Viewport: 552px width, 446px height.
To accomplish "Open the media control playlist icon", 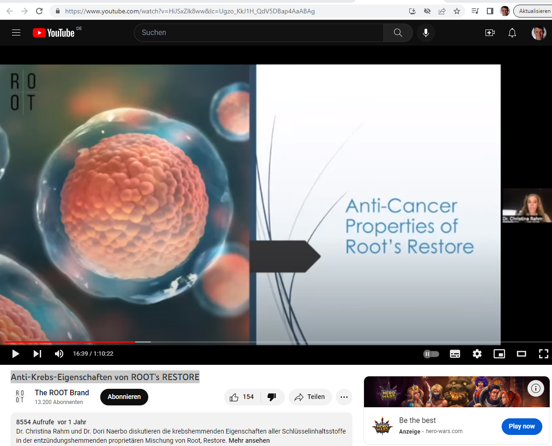I will pos(475,11).
